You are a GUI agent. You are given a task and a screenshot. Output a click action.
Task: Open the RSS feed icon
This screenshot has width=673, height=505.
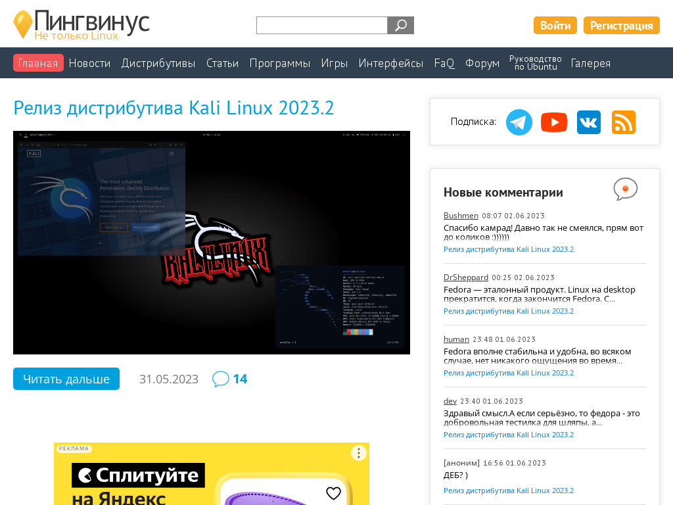pos(623,122)
